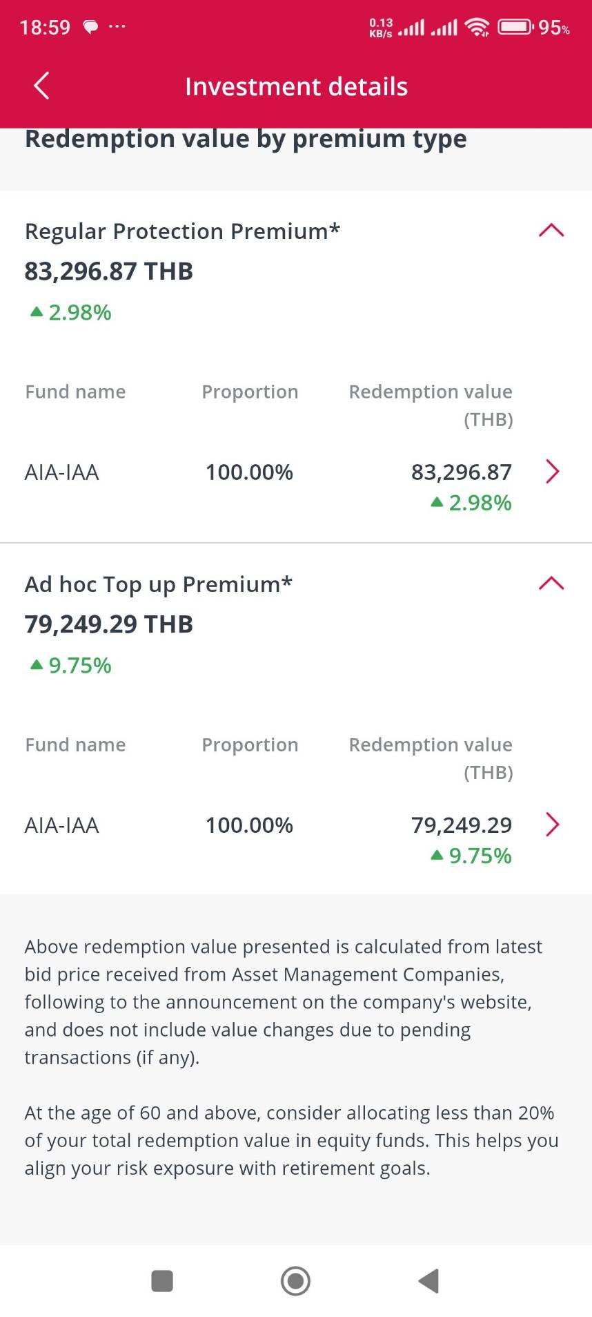
Task: Select the 79,249.29 redemption value in fund row
Action: point(461,825)
